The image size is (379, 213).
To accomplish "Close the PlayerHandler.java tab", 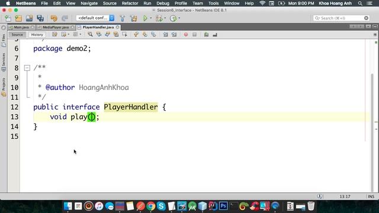I will point(117,27).
